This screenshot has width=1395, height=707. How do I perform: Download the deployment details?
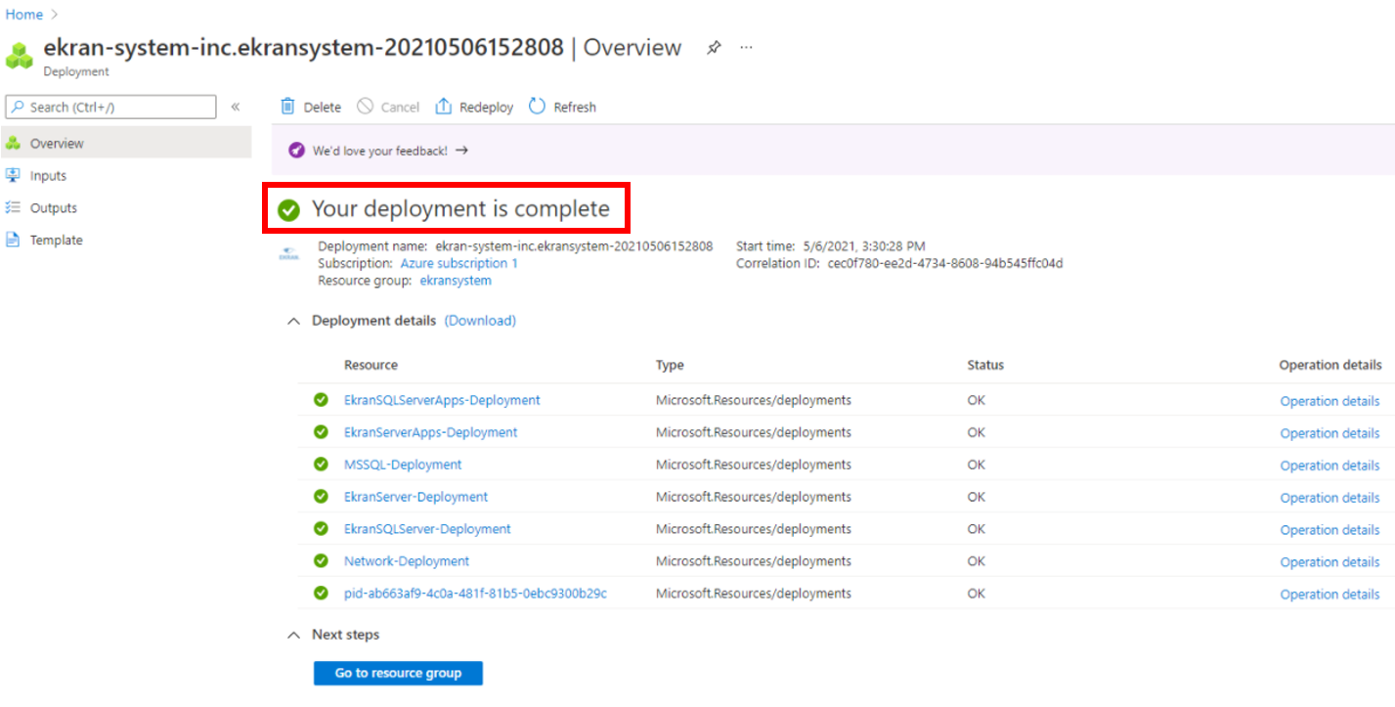click(480, 321)
